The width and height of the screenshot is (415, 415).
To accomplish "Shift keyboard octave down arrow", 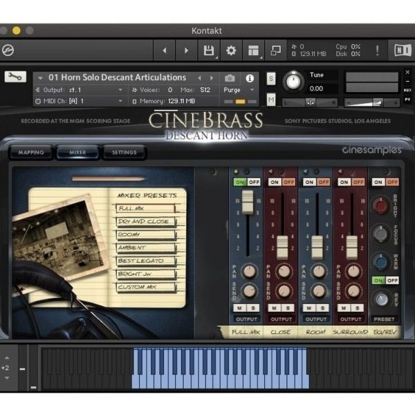I will coord(7,378).
